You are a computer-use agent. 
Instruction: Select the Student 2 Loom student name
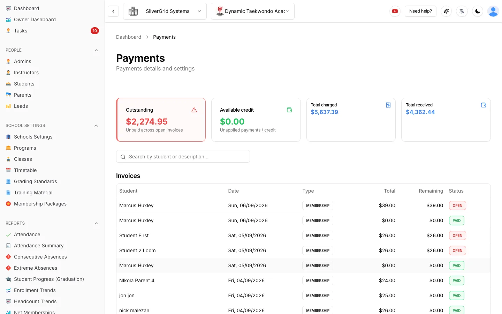[137, 251]
